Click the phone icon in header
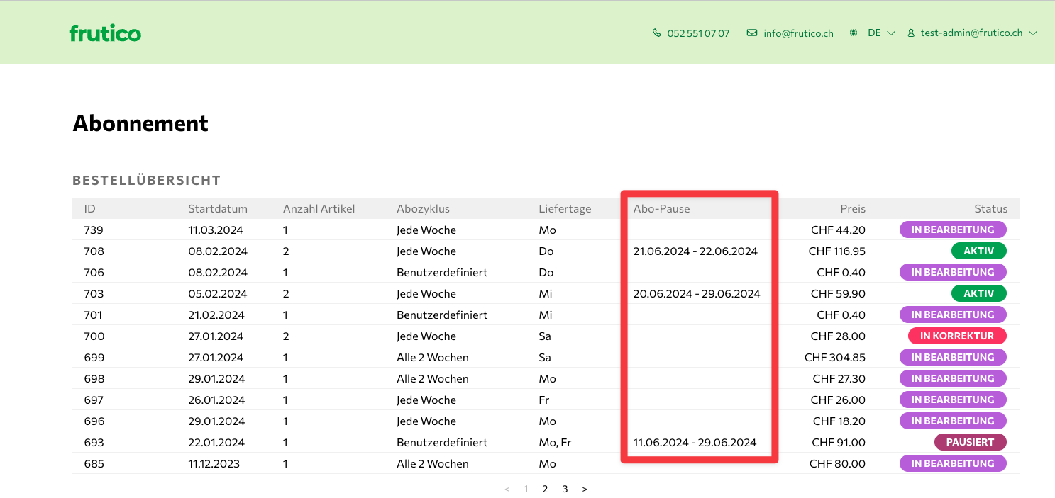The image size is (1055, 498). (656, 33)
